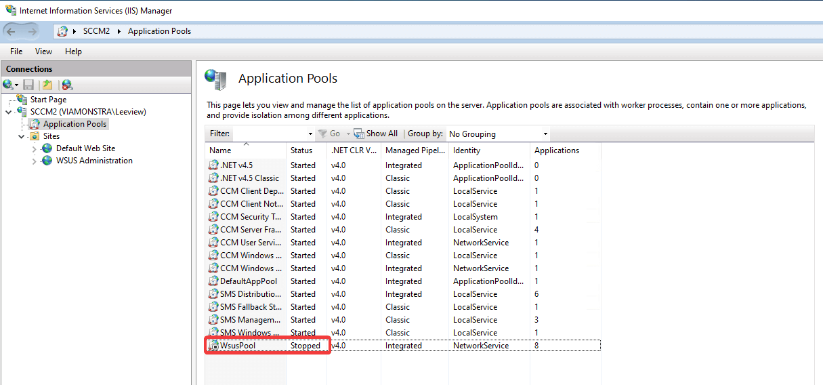The height and width of the screenshot is (385, 823).
Task: Click the Sites folder icon
Action: pos(35,136)
